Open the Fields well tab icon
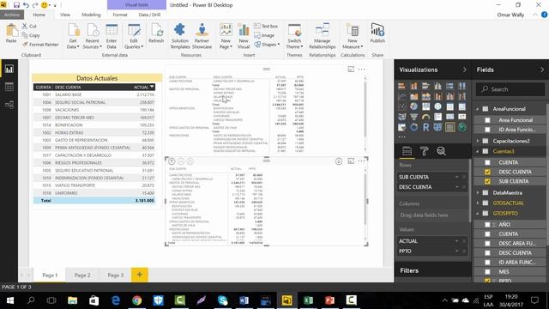Screen dimensions: 549x309 [x=407, y=151]
